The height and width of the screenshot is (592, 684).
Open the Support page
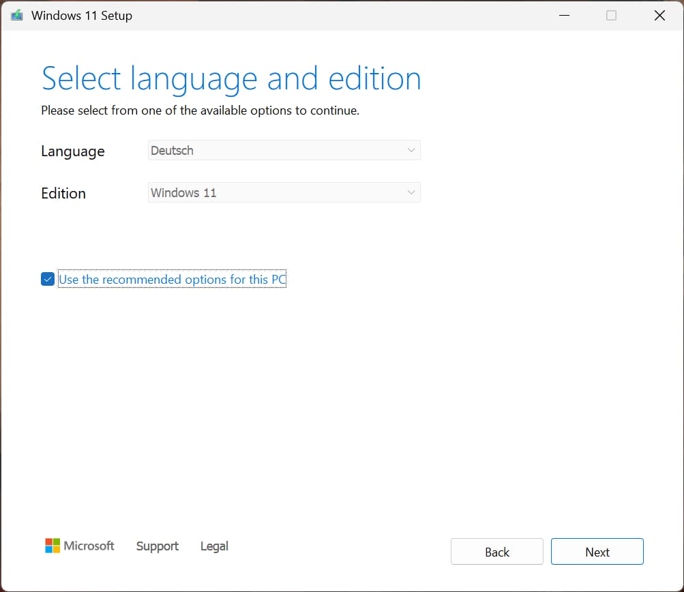pyautogui.click(x=157, y=546)
